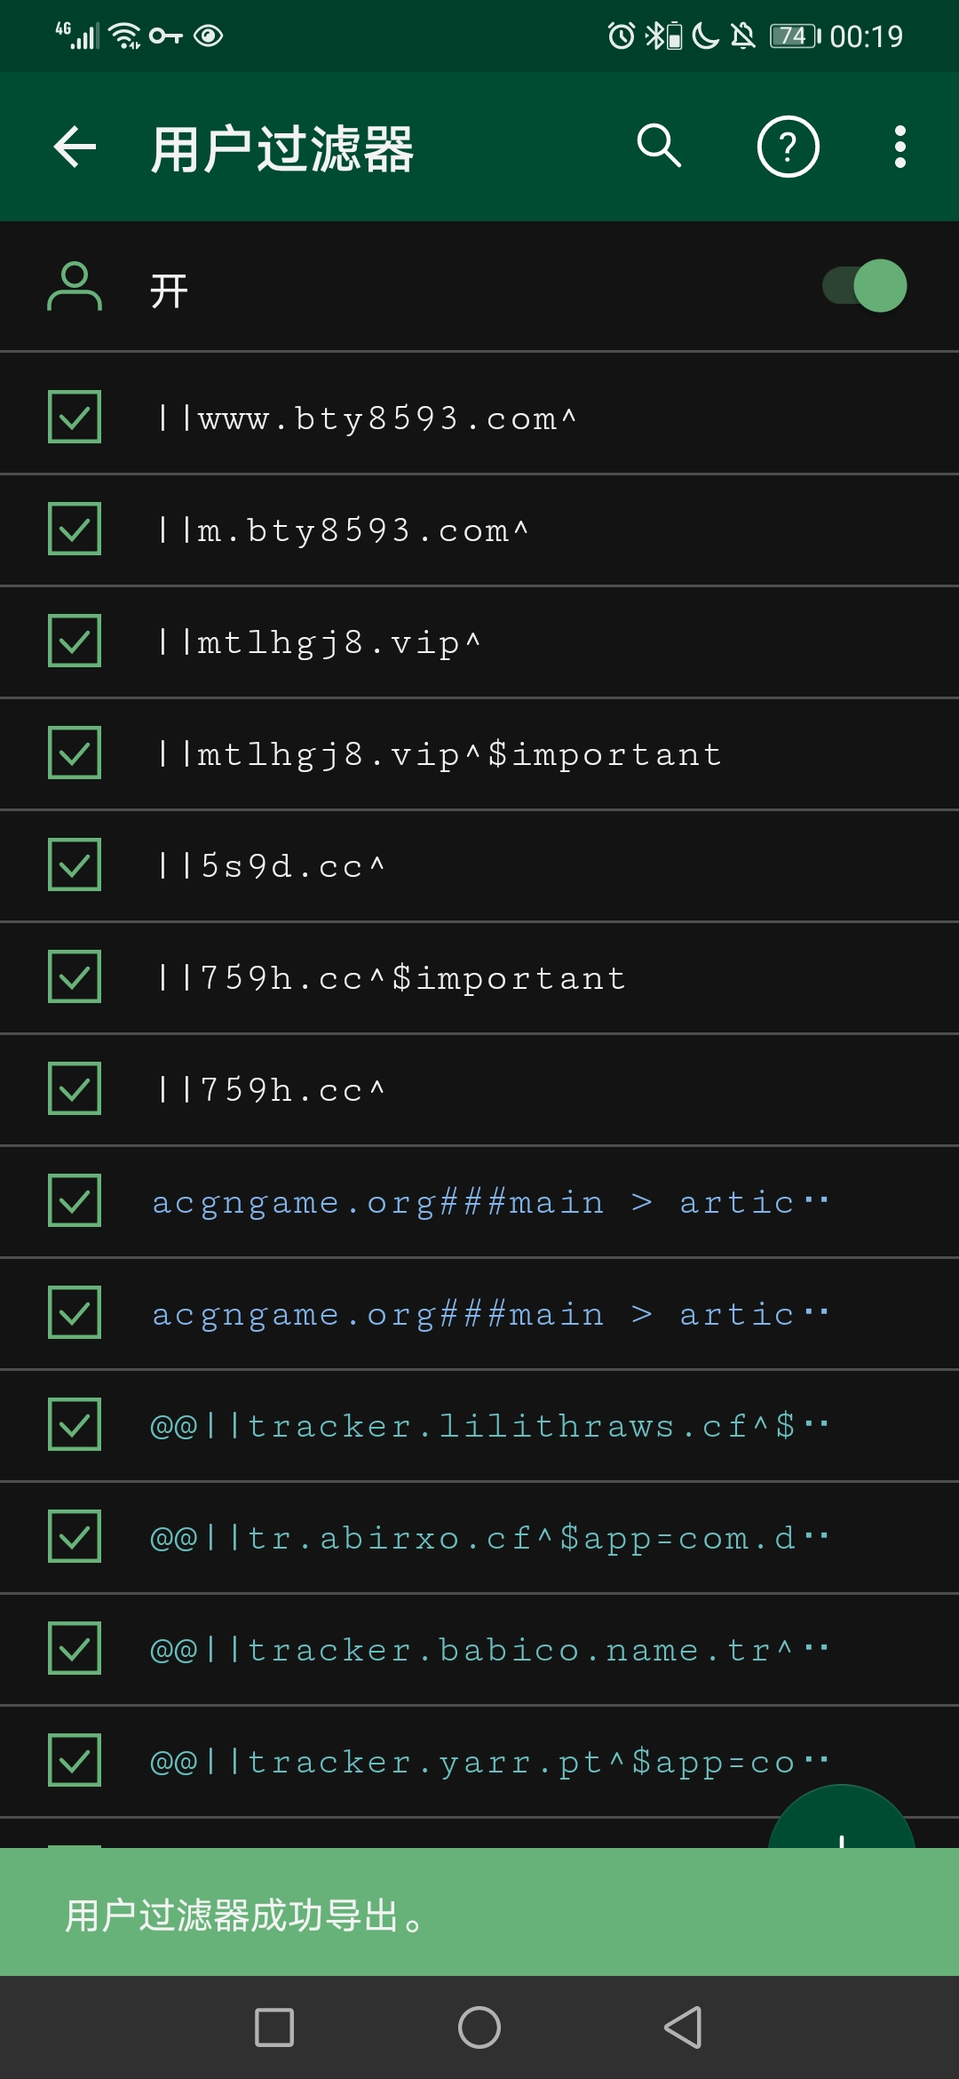Uncheck the ||759h.cc^ rule
Viewport: 959px width, 2079px height.
coord(75,1089)
